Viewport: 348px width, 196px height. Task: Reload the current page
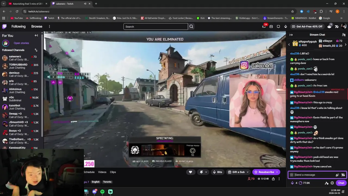[17, 11]
